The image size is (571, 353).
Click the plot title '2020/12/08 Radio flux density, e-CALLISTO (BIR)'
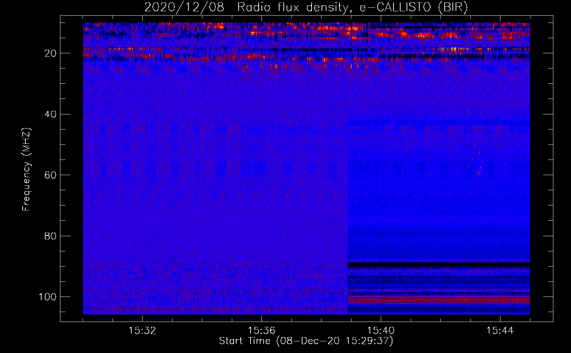click(306, 7)
